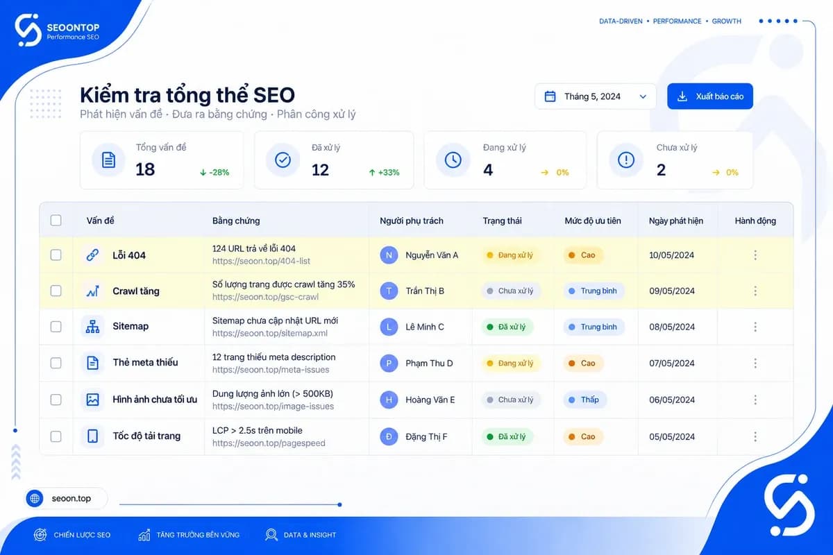Sort by the Trạng thái column header
The width and height of the screenshot is (833, 555).
[503, 221]
